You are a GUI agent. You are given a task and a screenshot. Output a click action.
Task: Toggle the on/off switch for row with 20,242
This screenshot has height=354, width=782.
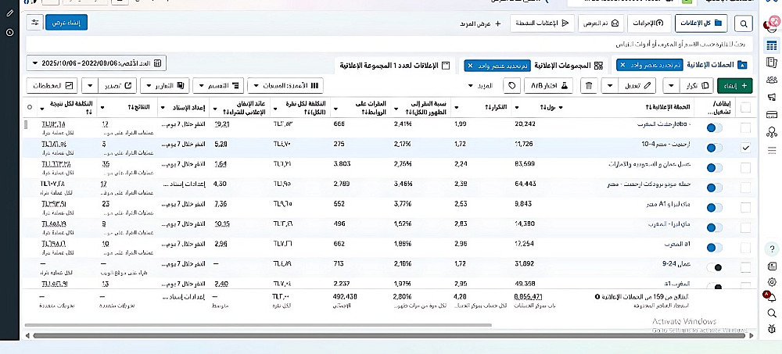(715, 128)
